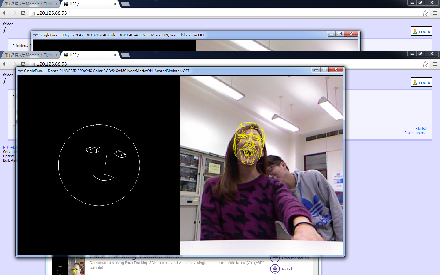Minimize the rear SingleFace window
The height and width of the screenshot is (275, 440).
coord(332,34)
